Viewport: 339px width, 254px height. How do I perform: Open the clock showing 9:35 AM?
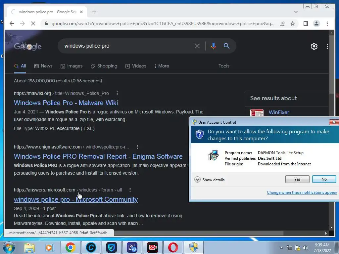pyautogui.click(x=322, y=248)
